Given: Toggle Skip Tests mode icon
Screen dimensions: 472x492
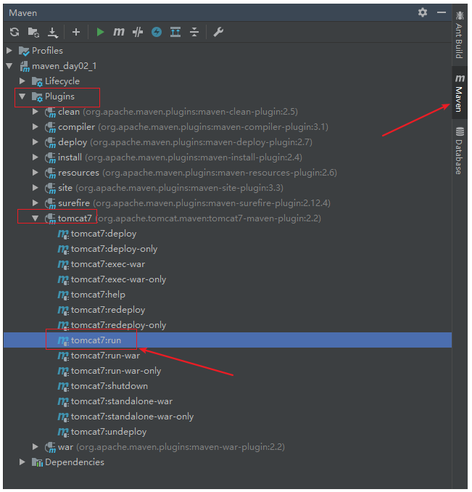Looking at the screenshot, I should [x=138, y=32].
